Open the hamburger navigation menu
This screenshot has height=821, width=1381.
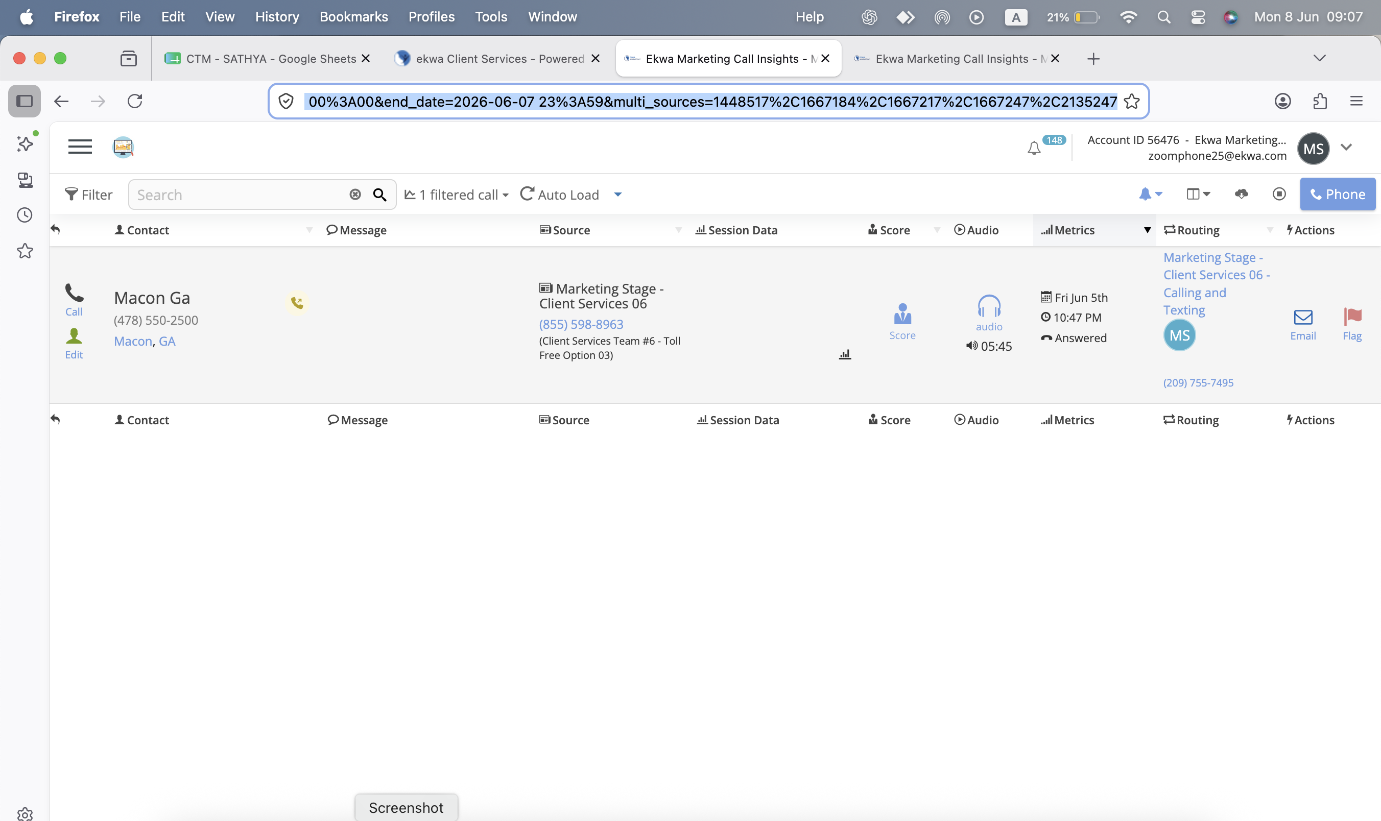click(80, 147)
